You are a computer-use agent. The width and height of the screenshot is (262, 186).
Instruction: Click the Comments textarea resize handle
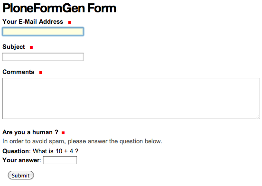(x=258, y=117)
